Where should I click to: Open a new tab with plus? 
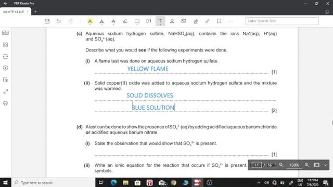(x=35, y=11)
